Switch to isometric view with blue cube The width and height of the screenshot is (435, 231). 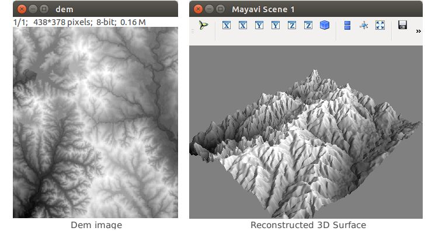point(325,25)
